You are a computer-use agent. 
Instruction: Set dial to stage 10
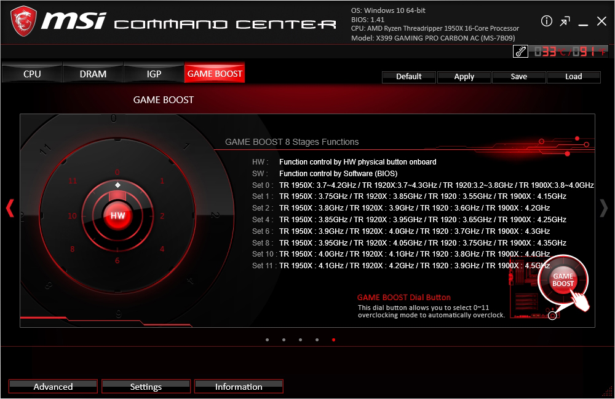pyautogui.click(x=72, y=215)
